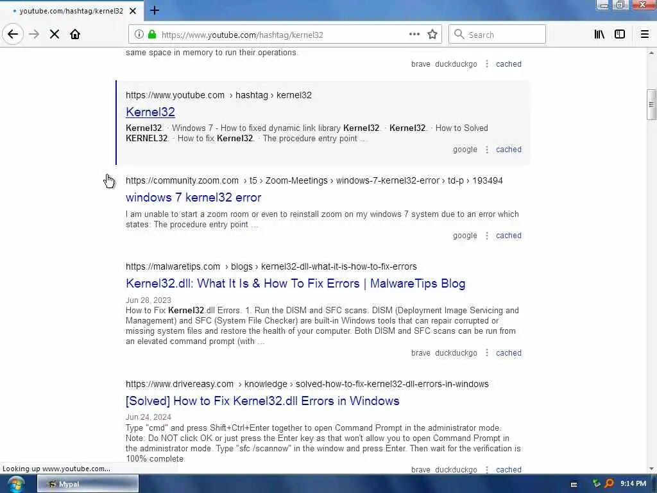Click the magnifier icon in search box
The width and height of the screenshot is (657, 493).
coord(459,35)
